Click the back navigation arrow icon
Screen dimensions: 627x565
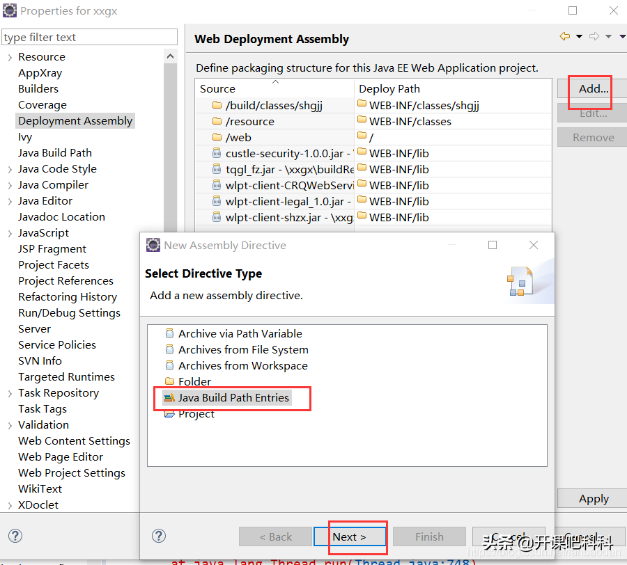[x=564, y=36]
